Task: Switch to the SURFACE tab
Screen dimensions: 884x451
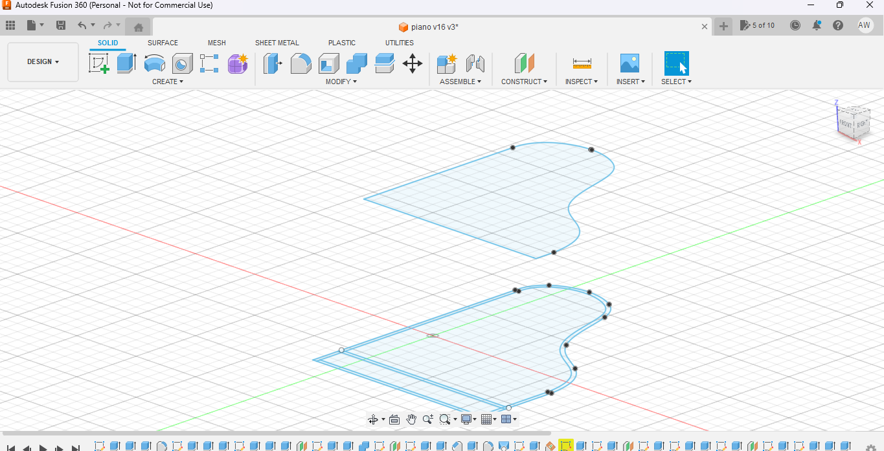Action: (x=163, y=43)
